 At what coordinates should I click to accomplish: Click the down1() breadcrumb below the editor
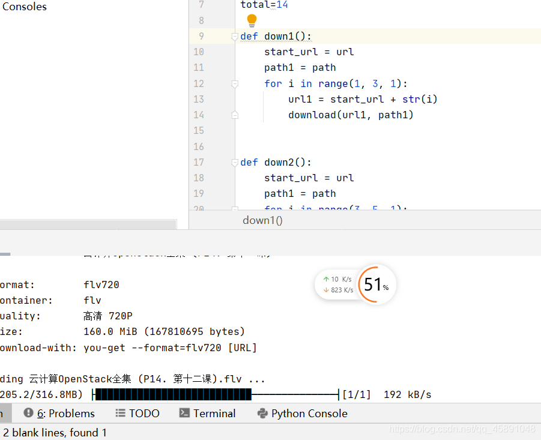pos(262,220)
